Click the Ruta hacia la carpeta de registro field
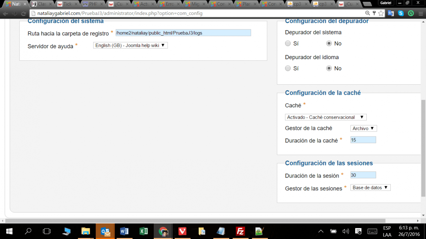 [183, 33]
